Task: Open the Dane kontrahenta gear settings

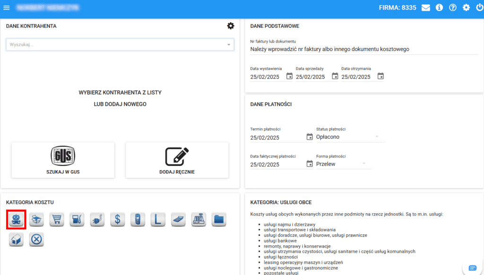Action: tap(231, 26)
